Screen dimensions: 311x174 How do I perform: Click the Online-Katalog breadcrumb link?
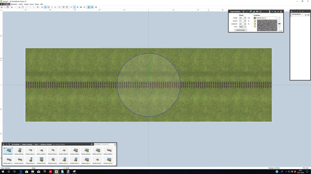[x=27, y=144]
